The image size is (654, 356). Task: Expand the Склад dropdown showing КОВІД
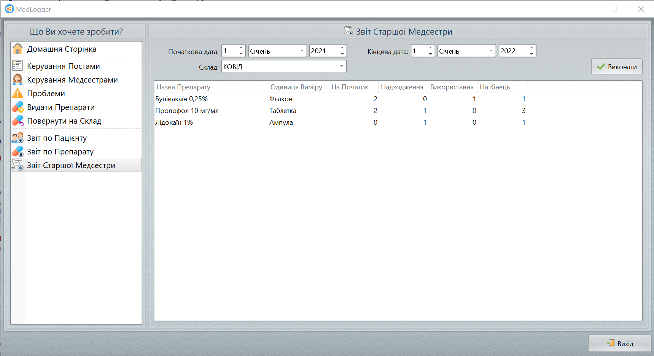[x=341, y=67]
